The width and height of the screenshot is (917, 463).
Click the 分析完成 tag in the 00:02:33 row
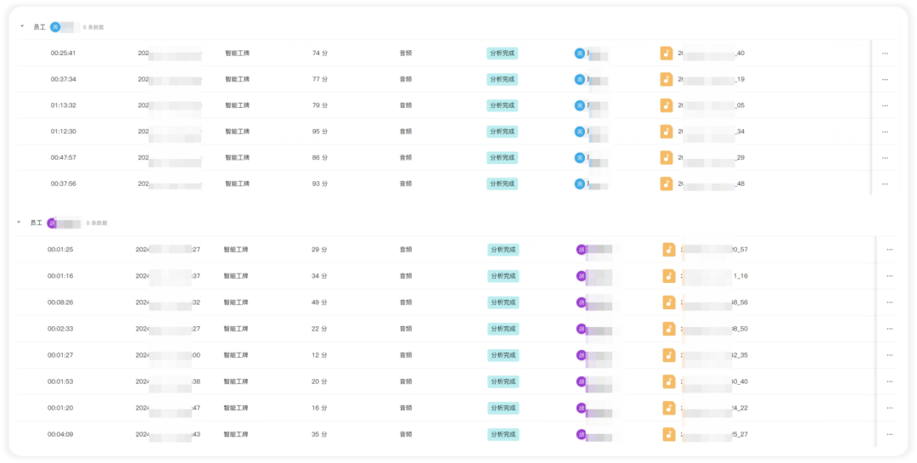click(504, 329)
